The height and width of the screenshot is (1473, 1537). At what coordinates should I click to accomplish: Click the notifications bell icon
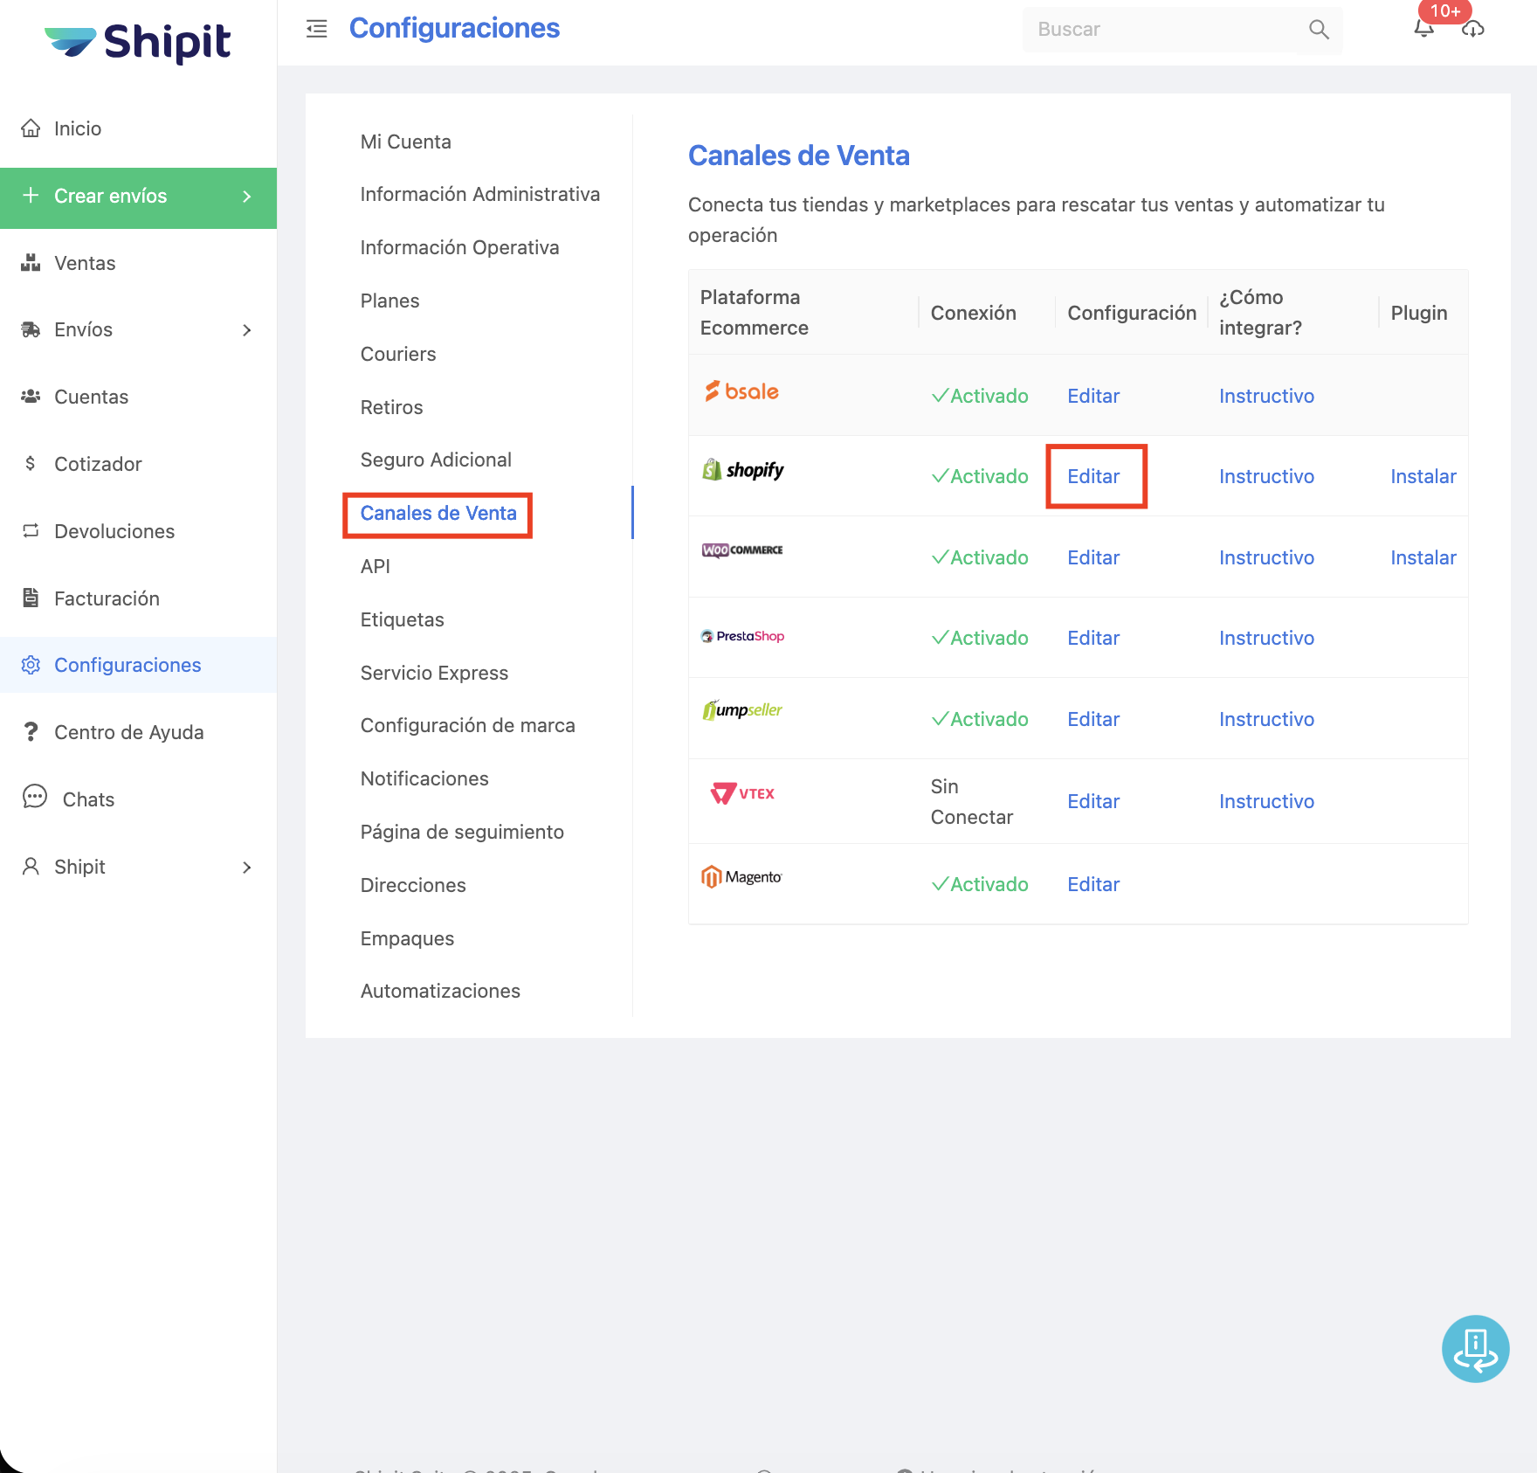click(1423, 30)
